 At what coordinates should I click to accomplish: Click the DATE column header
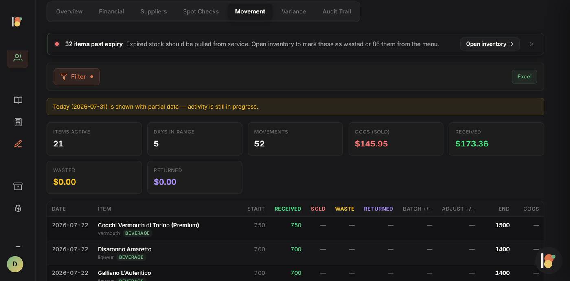(59, 209)
